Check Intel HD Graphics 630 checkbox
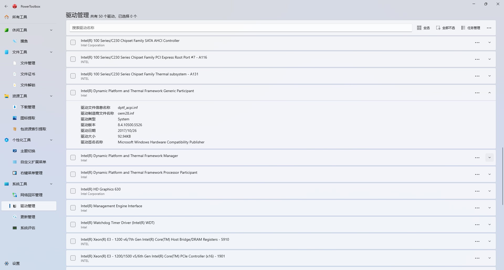Image resolution: width=504 pixels, height=270 pixels. click(x=73, y=191)
